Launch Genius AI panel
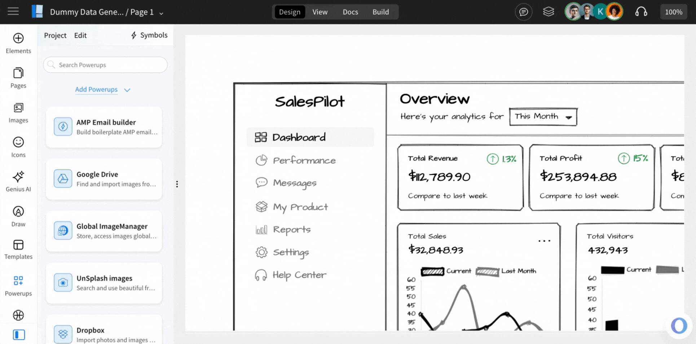This screenshot has height=344, width=696. coord(18,181)
